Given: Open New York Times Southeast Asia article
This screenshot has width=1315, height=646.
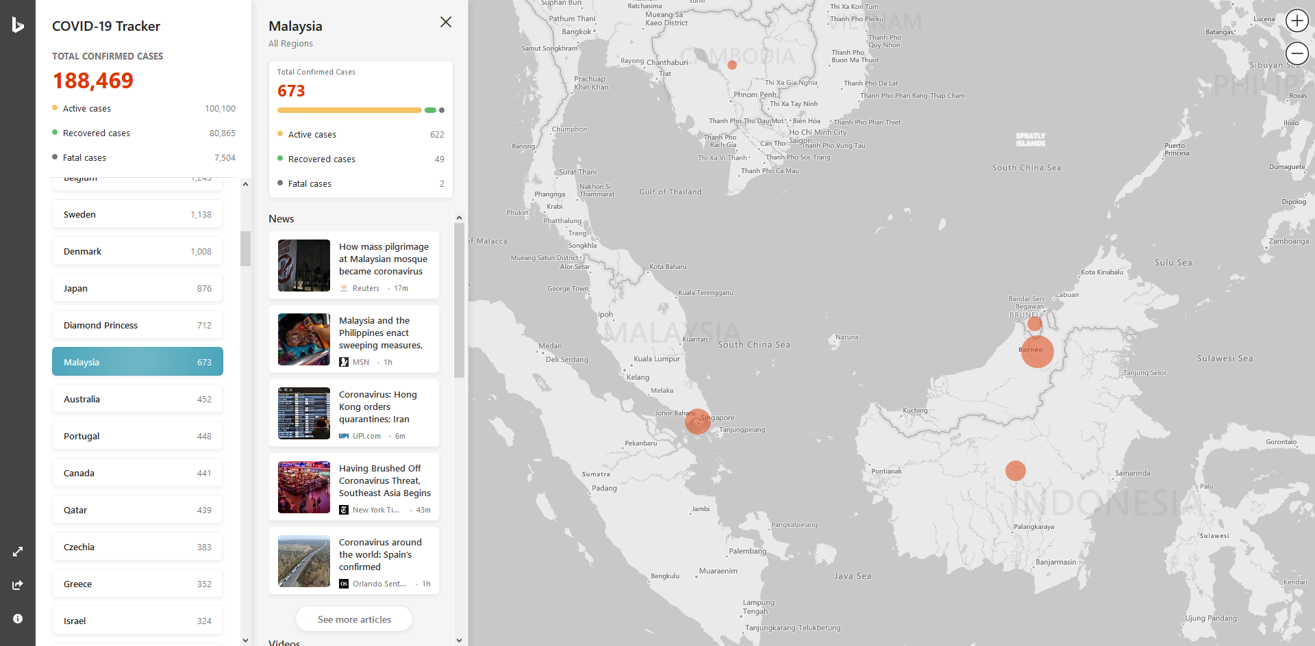Looking at the screenshot, I should (x=384, y=481).
